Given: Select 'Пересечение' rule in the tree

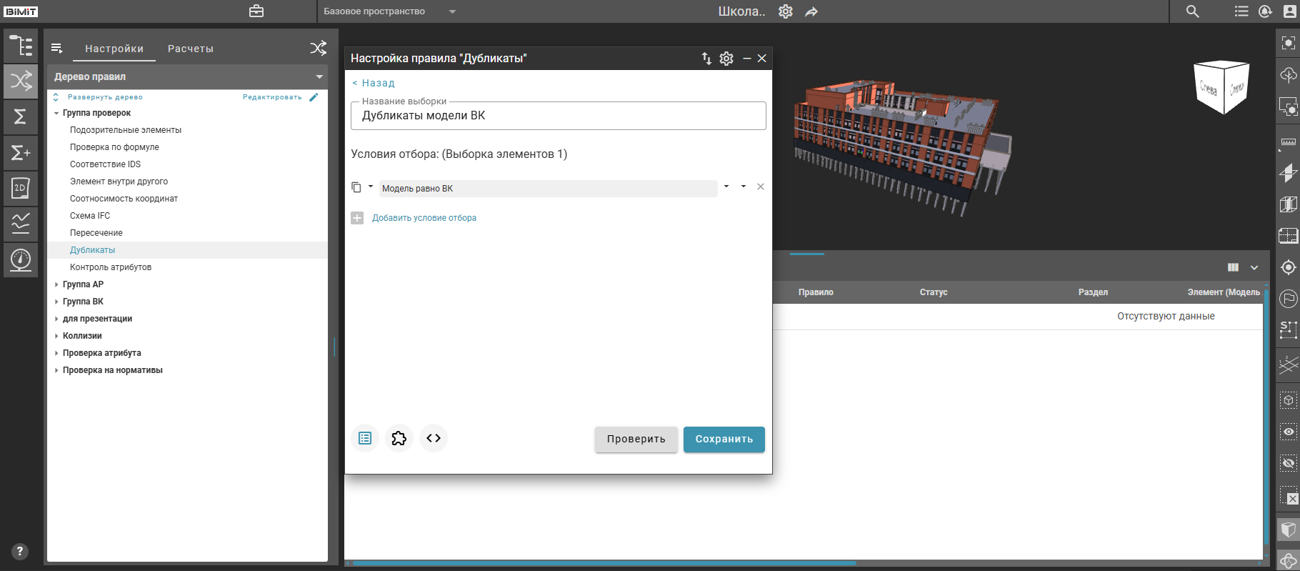Looking at the screenshot, I should tap(96, 233).
